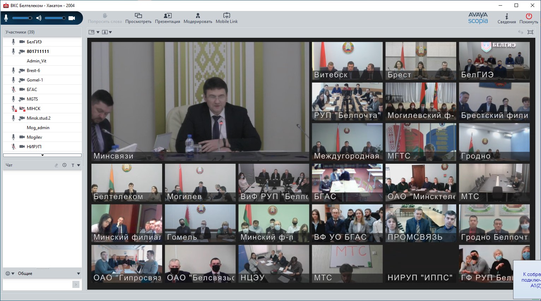Toggle MGTS microphone icon

coord(13,99)
